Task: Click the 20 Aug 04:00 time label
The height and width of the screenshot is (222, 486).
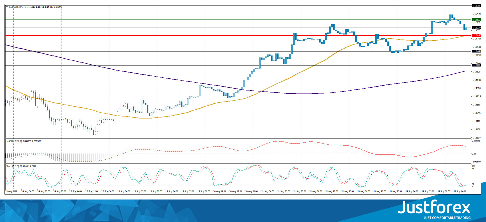Action: [x=220, y=191]
